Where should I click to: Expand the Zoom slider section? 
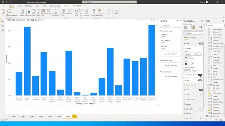(x=185, y=109)
